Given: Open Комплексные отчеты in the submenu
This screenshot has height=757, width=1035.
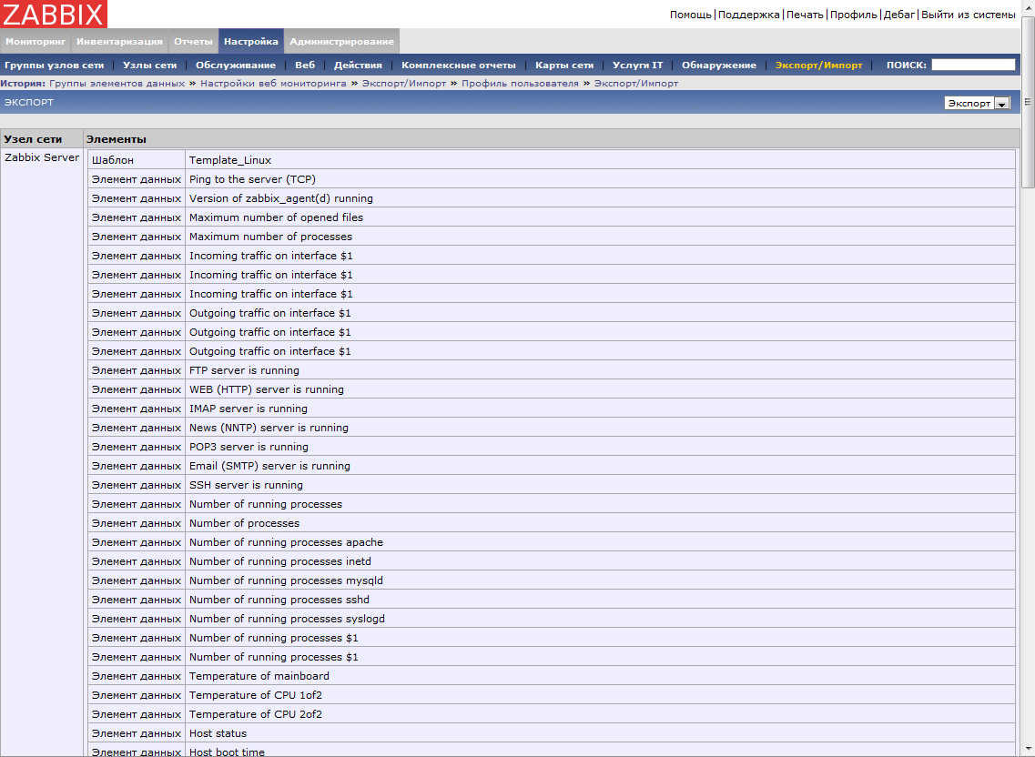Looking at the screenshot, I should pos(459,65).
